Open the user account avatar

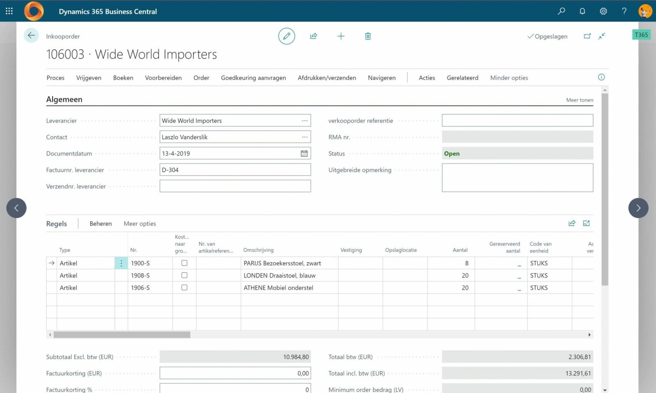coord(645,11)
